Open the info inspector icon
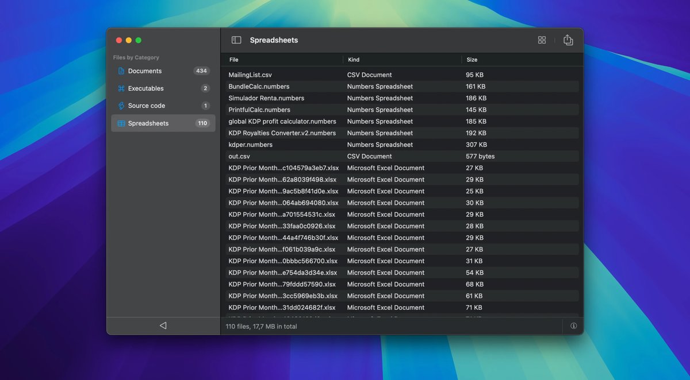Image resolution: width=690 pixels, height=380 pixels. [573, 326]
